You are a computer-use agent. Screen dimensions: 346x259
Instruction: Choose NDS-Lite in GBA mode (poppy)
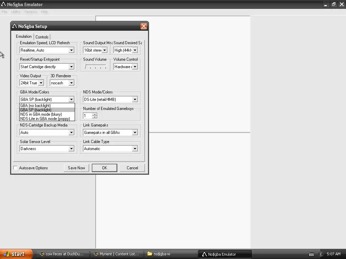click(x=47, y=119)
